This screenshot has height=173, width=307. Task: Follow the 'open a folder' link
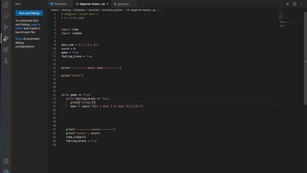[27, 26]
